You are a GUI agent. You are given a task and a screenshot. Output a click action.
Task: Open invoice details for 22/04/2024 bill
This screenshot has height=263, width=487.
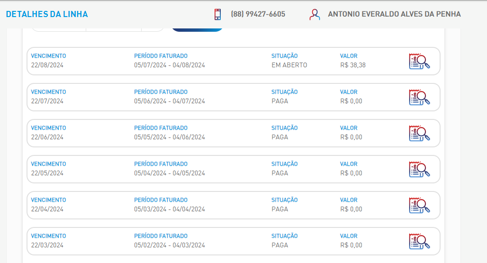click(419, 205)
